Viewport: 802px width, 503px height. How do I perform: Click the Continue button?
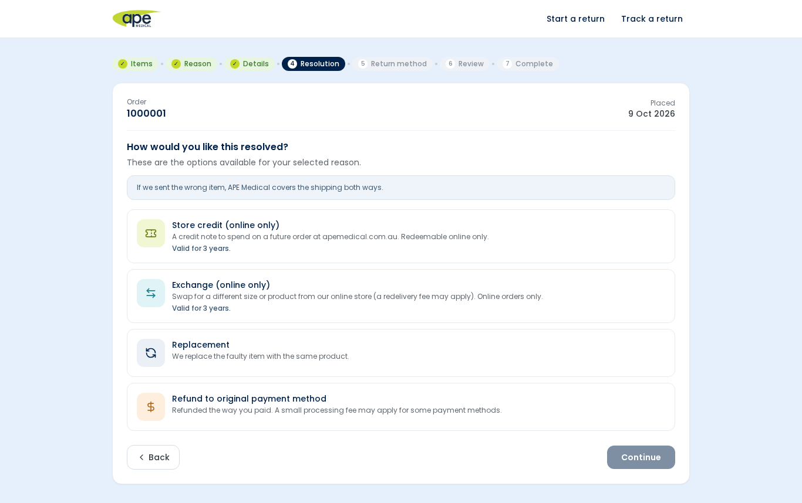(641, 457)
